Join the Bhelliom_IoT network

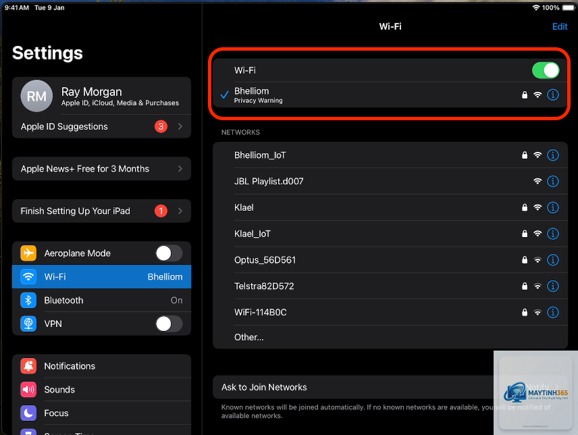[x=390, y=155]
